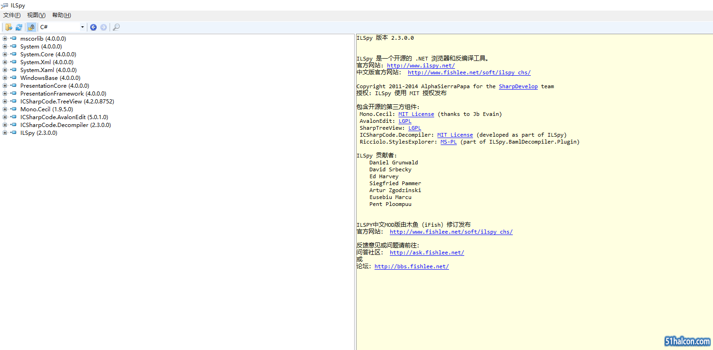This screenshot has width=713, height=350.
Task: Expand the mscorlib assembly node
Action: pyautogui.click(x=5, y=39)
